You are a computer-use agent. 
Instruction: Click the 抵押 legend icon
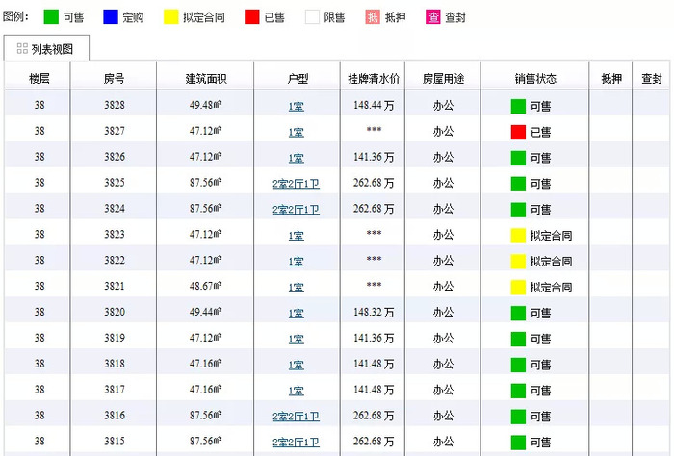(373, 17)
